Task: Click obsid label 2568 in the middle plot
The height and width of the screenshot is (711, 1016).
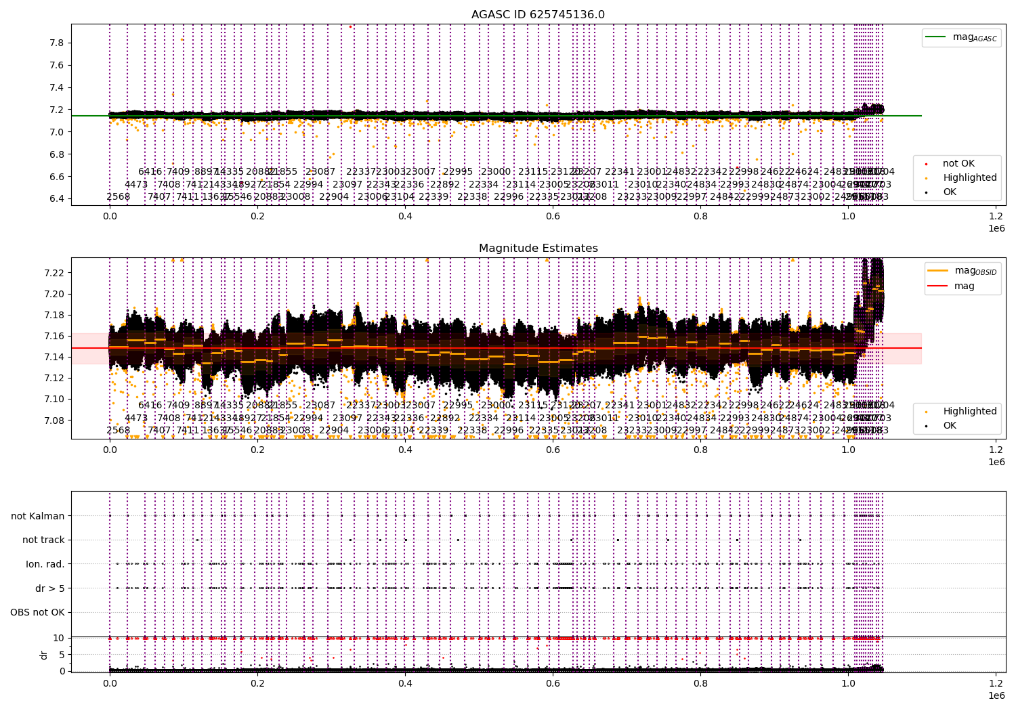Action: (x=119, y=431)
